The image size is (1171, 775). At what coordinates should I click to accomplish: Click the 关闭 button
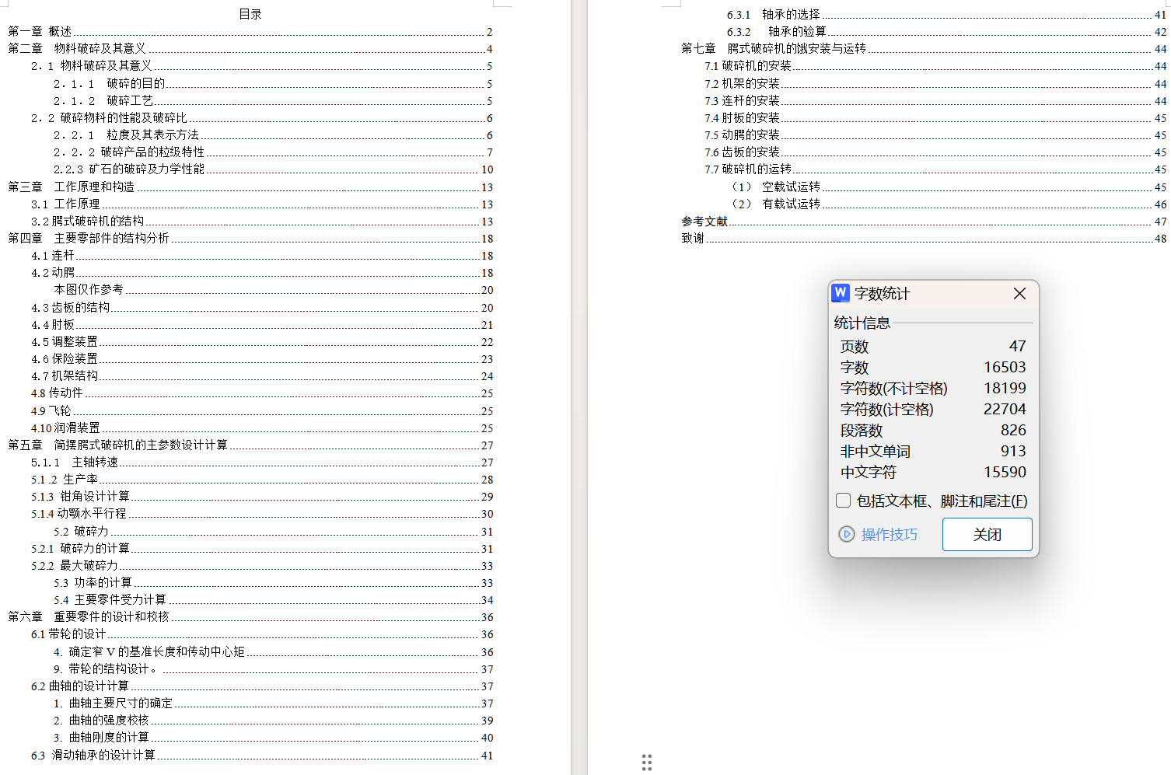(x=987, y=534)
